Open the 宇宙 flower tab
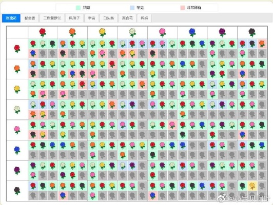This screenshot has width=273, height=205. pos(91,18)
